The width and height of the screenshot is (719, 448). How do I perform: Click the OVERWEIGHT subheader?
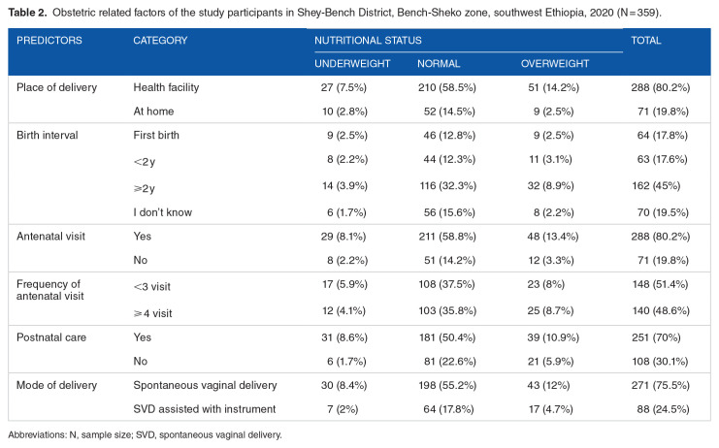[555, 63]
